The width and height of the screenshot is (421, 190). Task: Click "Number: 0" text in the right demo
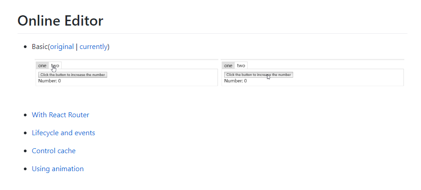pyautogui.click(x=235, y=81)
